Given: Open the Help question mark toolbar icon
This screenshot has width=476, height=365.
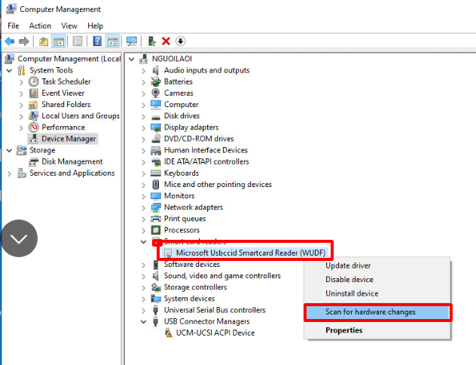Looking at the screenshot, I should [97, 41].
